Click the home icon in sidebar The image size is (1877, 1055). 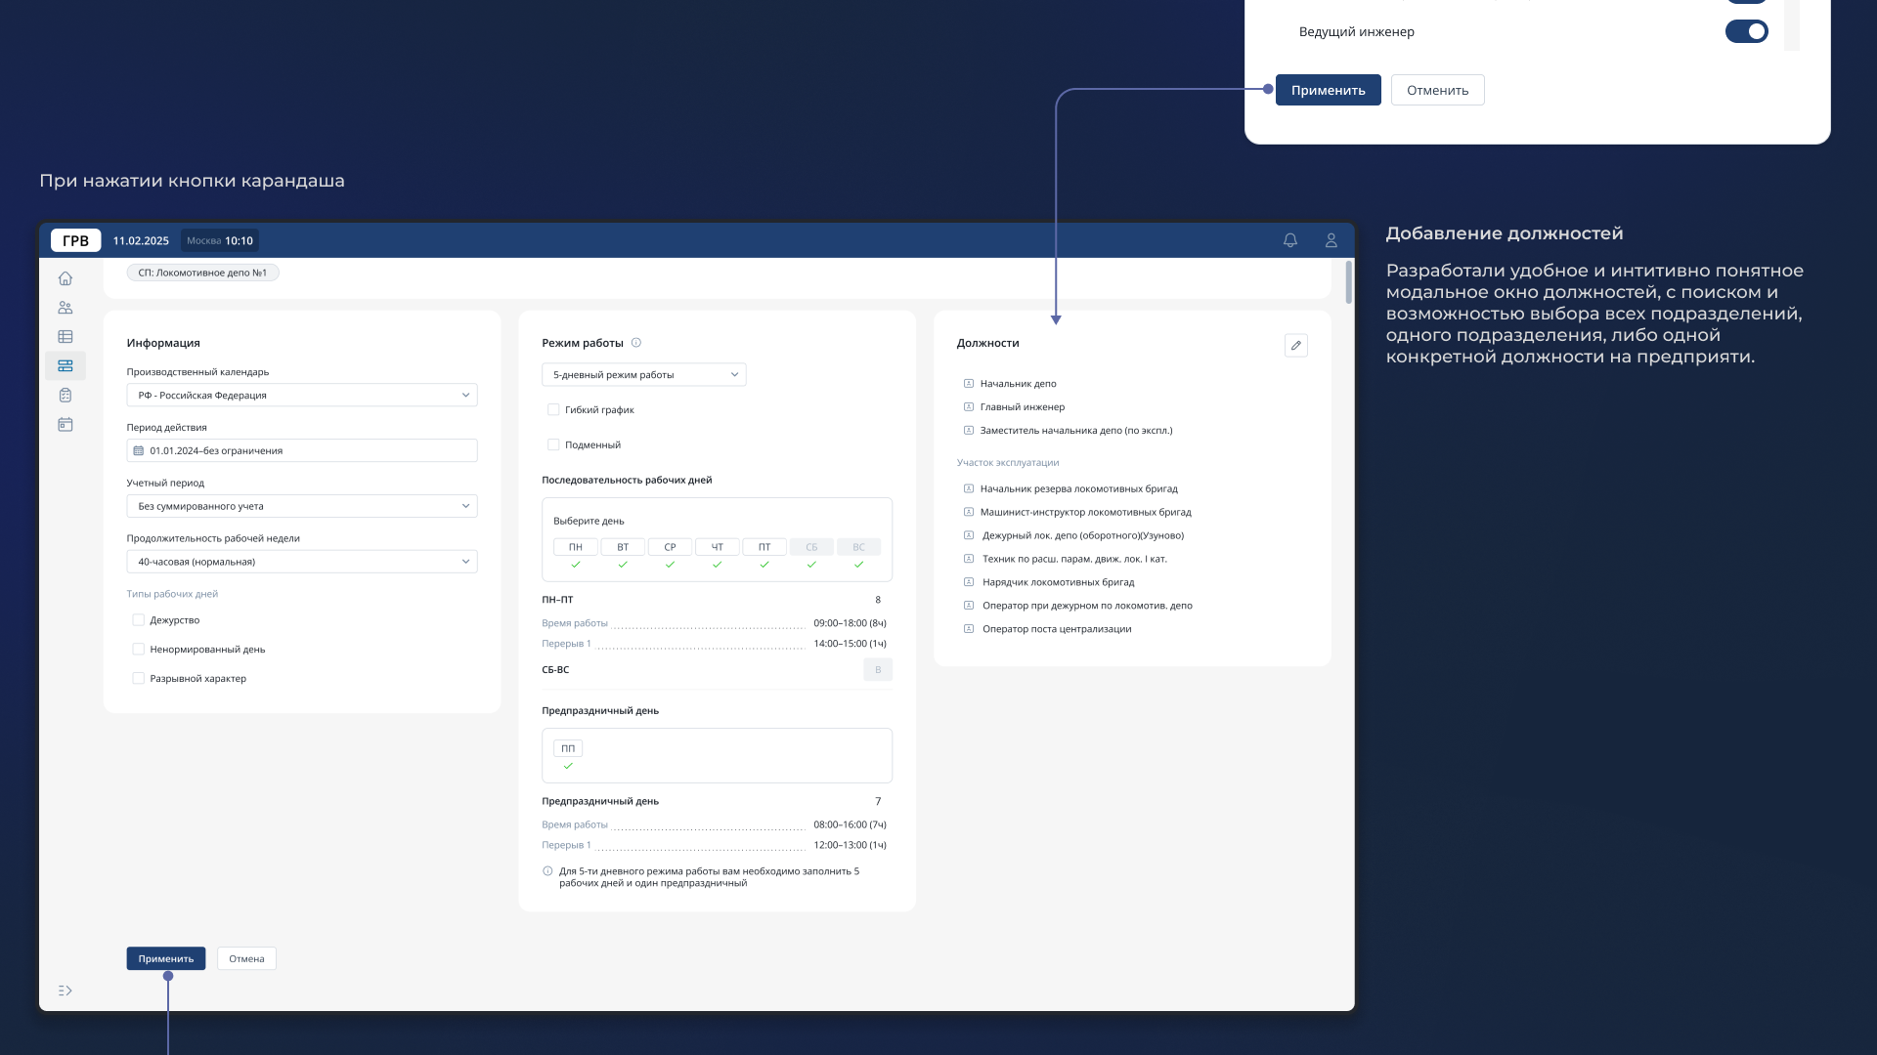[65, 278]
